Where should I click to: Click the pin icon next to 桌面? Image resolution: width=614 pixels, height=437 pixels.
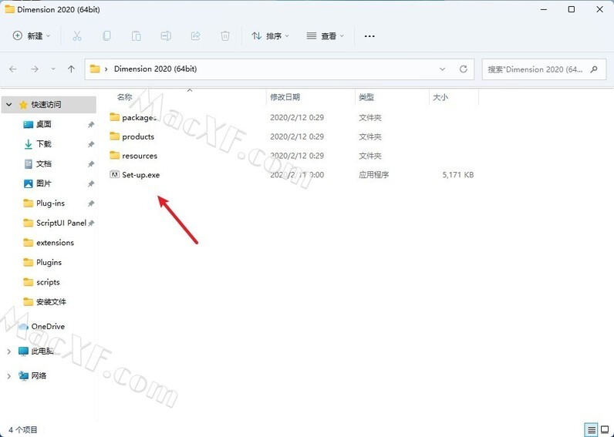pyautogui.click(x=91, y=124)
